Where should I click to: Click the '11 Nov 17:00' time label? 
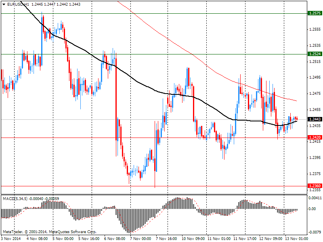(245, 238)
